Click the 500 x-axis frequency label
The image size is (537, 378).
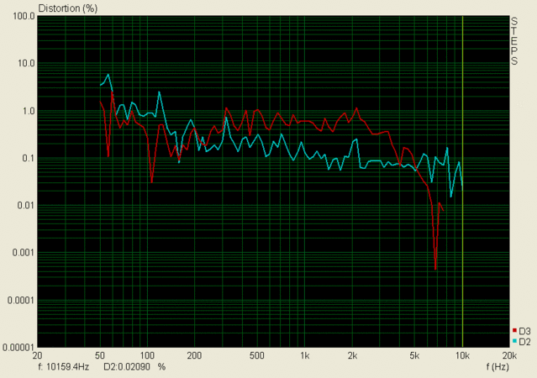tap(257, 356)
